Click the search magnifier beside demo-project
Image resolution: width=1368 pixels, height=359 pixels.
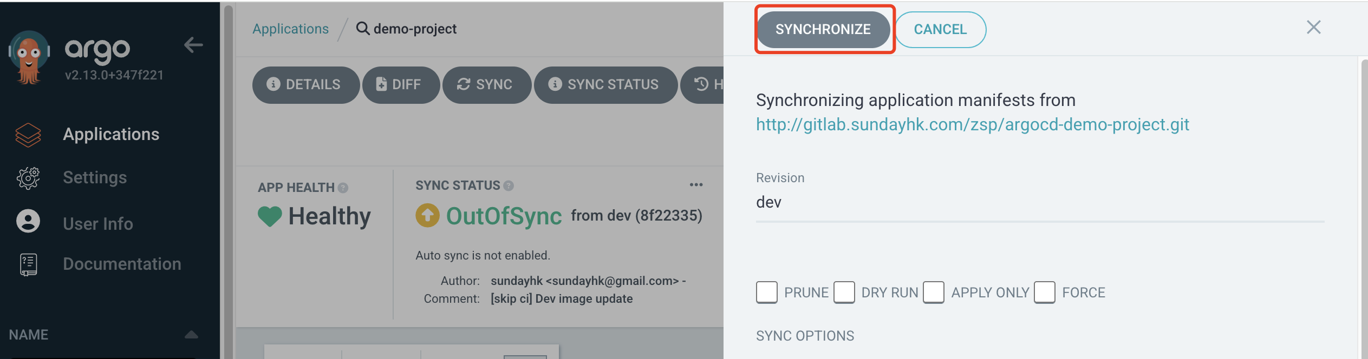(x=362, y=28)
